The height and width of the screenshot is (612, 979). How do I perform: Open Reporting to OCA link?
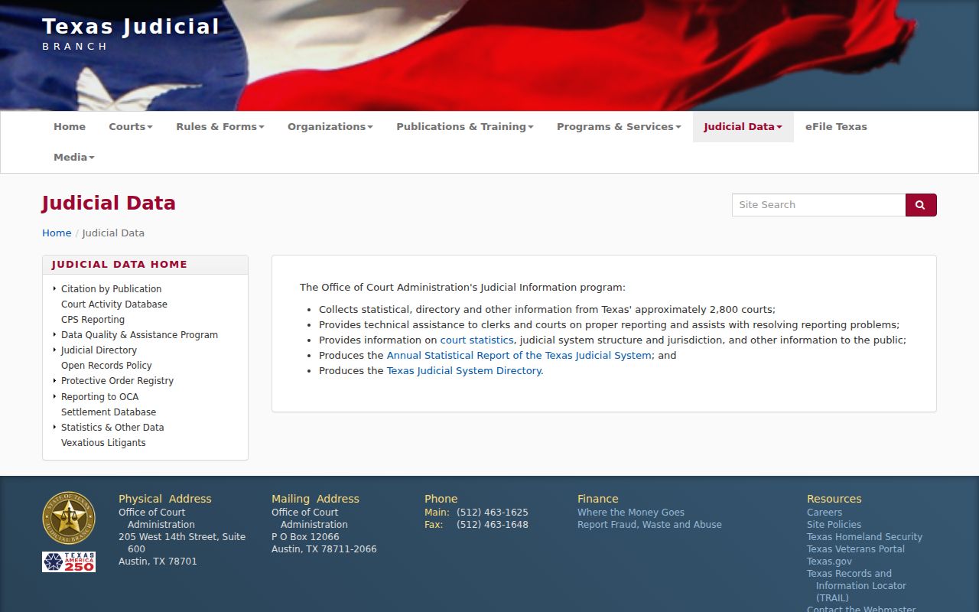click(x=99, y=396)
